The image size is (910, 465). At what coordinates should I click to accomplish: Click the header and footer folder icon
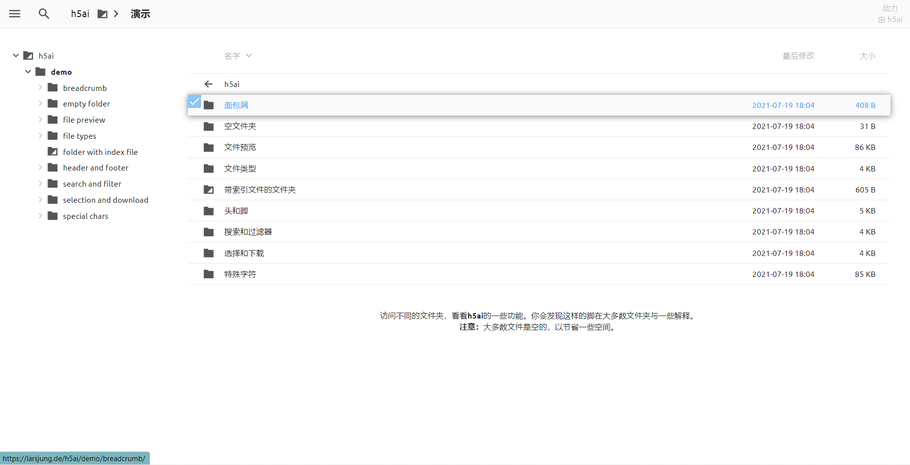pyautogui.click(x=53, y=168)
